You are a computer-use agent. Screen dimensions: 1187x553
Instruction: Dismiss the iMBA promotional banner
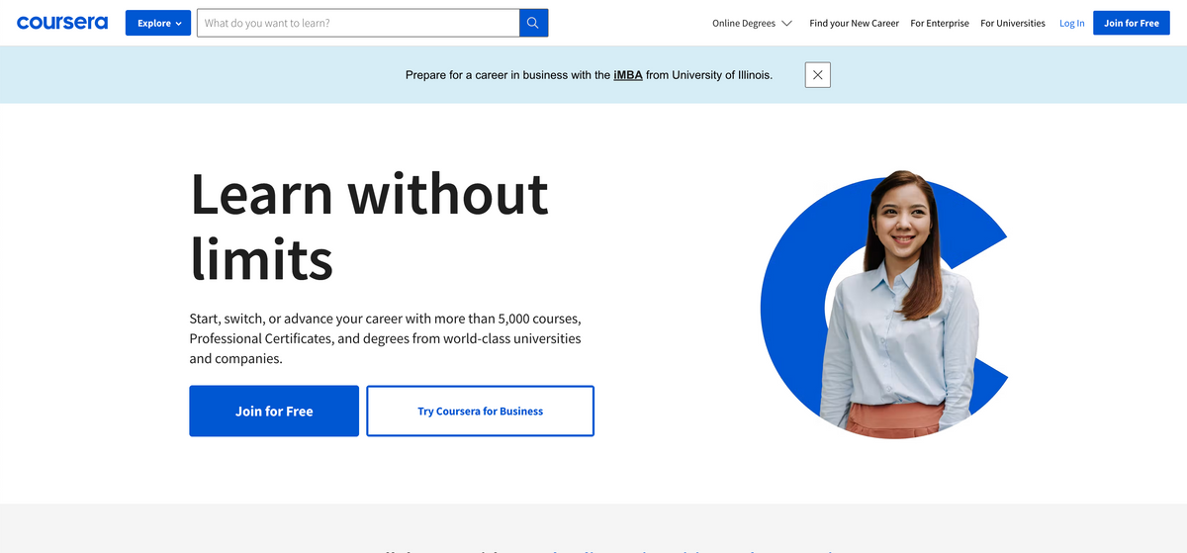(817, 74)
